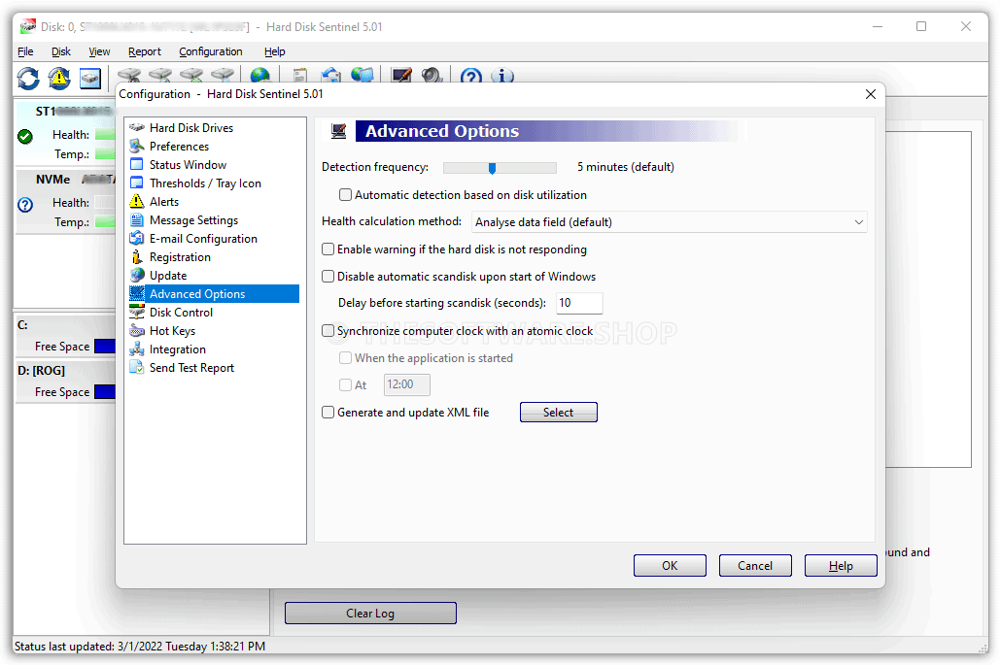The width and height of the screenshot is (1001, 665).
Task: Open the Update settings page
Action: pyautogui.click(x=168, y=276)
